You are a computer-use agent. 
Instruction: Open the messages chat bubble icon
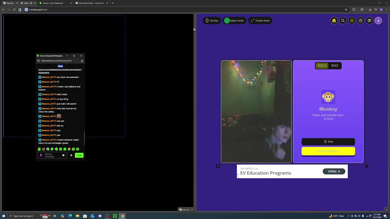pyautogui.click(x=369, y=21)
